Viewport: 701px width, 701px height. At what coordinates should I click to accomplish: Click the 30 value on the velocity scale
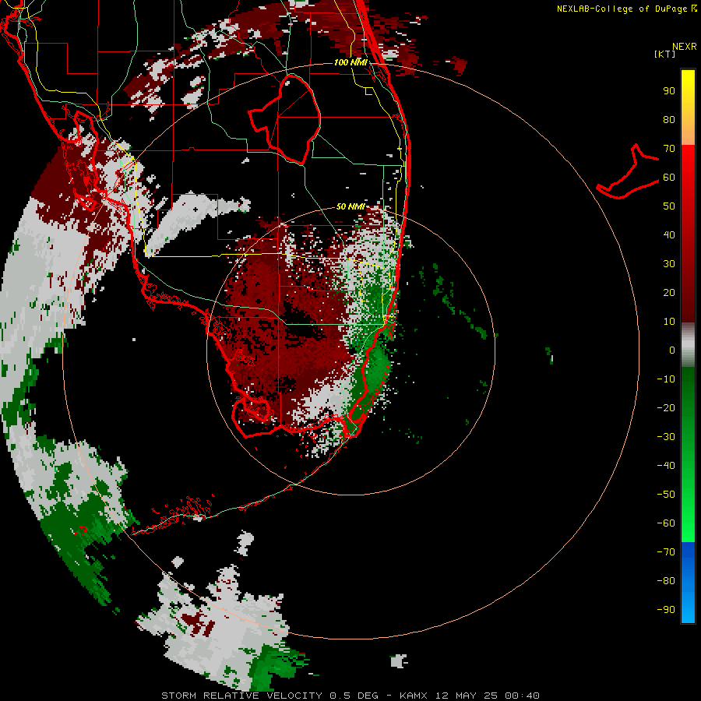[669, 264]
